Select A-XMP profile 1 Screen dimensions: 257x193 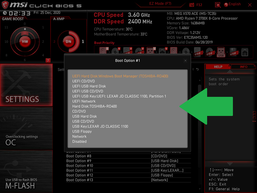click(83, 41)
